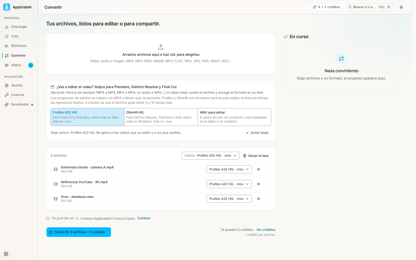
Task: Click the '3 archivos' count label
Action: point(59,155)
